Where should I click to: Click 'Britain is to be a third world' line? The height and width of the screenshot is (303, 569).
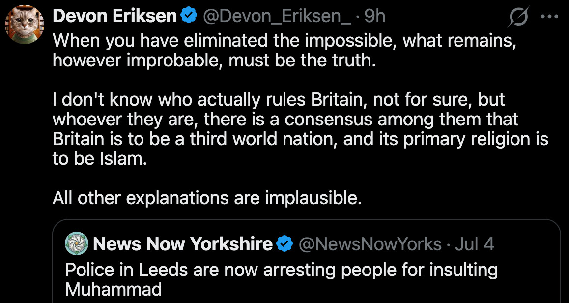[300, 140]
